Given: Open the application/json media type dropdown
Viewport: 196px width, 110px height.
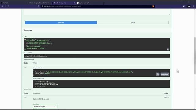Looking at the screenshot, I should (45, 106).
